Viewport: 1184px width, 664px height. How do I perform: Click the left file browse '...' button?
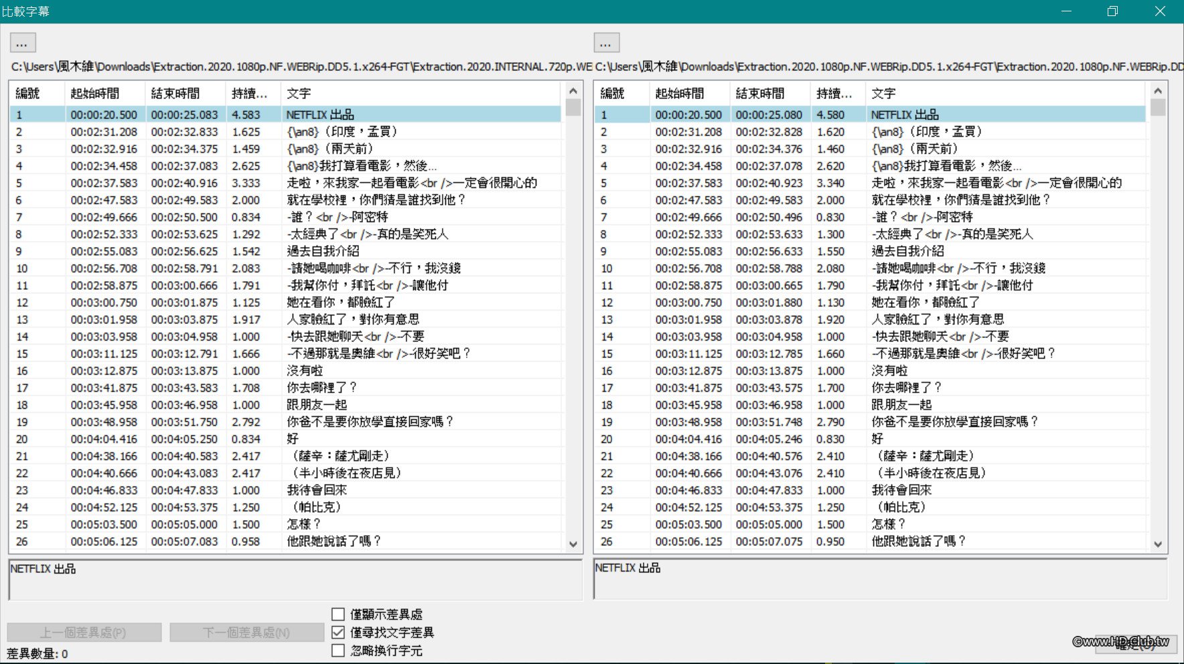point(23,44)
